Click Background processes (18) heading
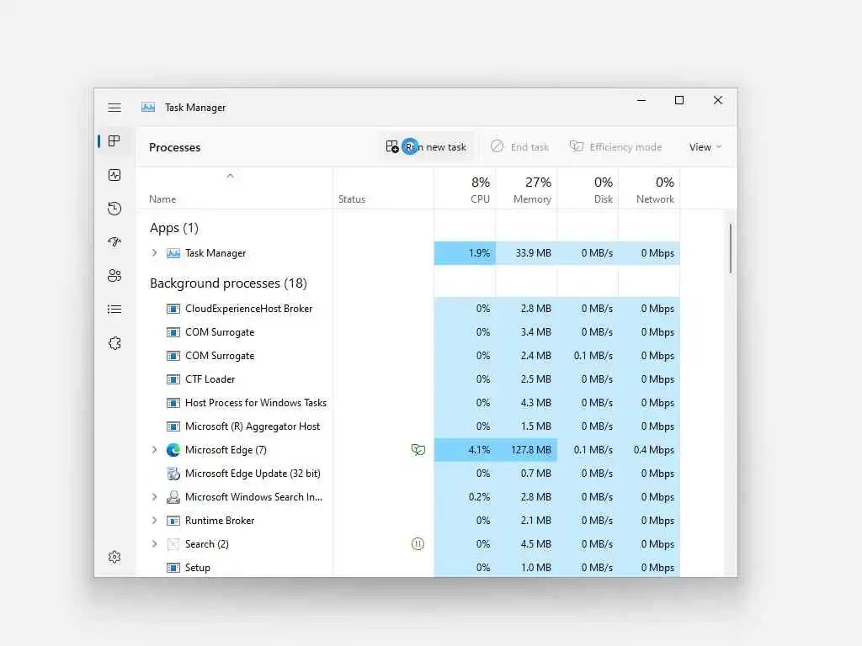 pos(228,283)
